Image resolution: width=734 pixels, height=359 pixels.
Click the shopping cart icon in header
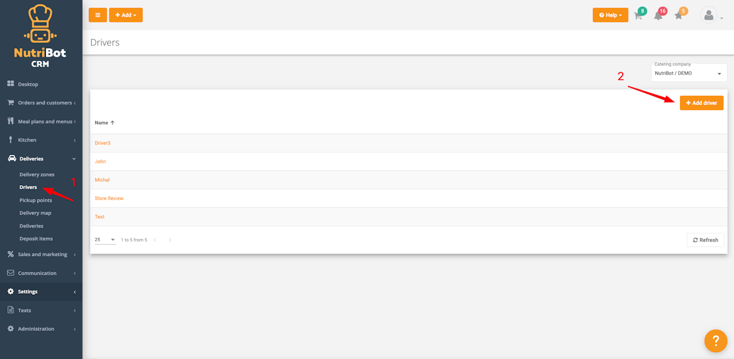click(638, 16)
